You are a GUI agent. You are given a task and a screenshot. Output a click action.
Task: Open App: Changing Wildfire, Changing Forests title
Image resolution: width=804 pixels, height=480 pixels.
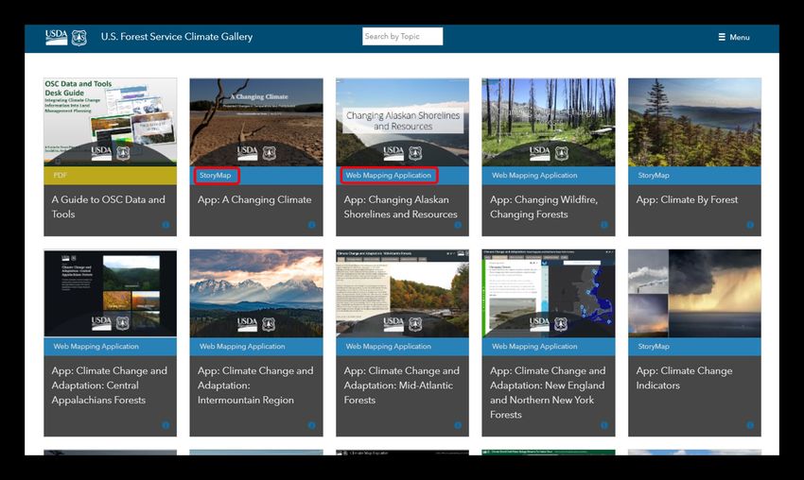(x=544, y=207)
